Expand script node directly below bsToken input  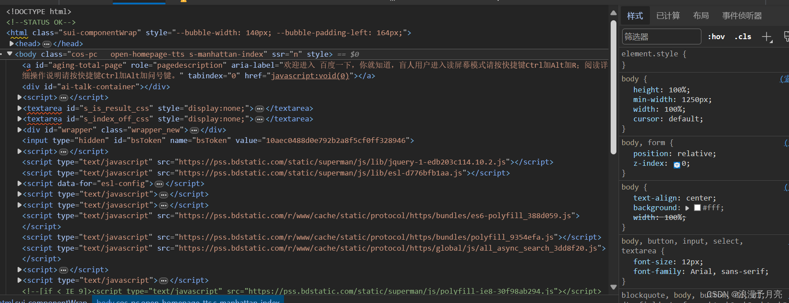pos(19,151)
